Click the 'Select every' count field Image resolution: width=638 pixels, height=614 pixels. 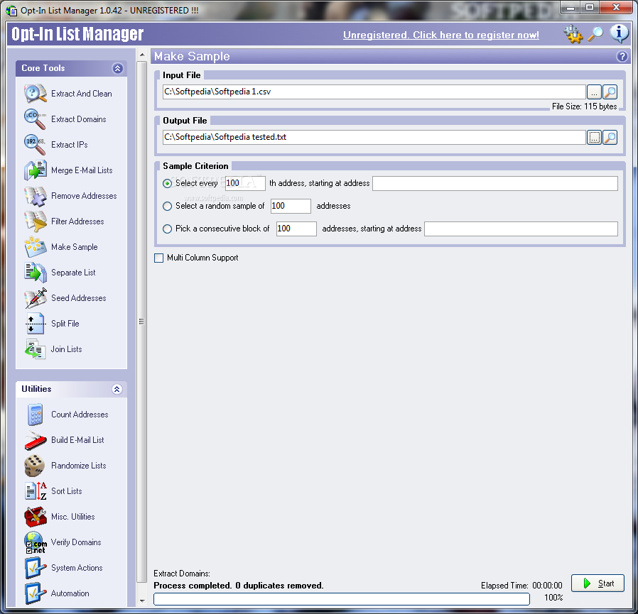[x=245, y=183]
